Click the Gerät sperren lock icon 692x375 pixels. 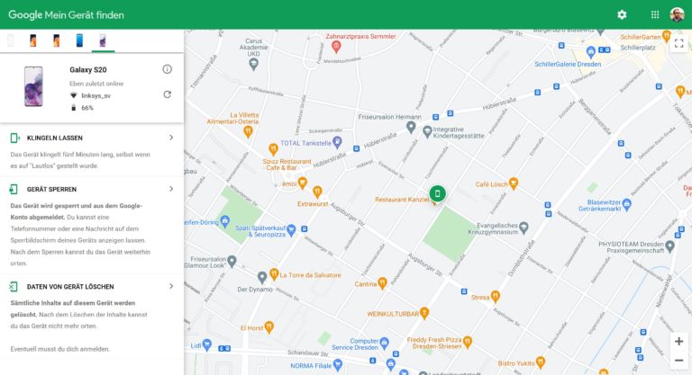(x=14, y=189)
